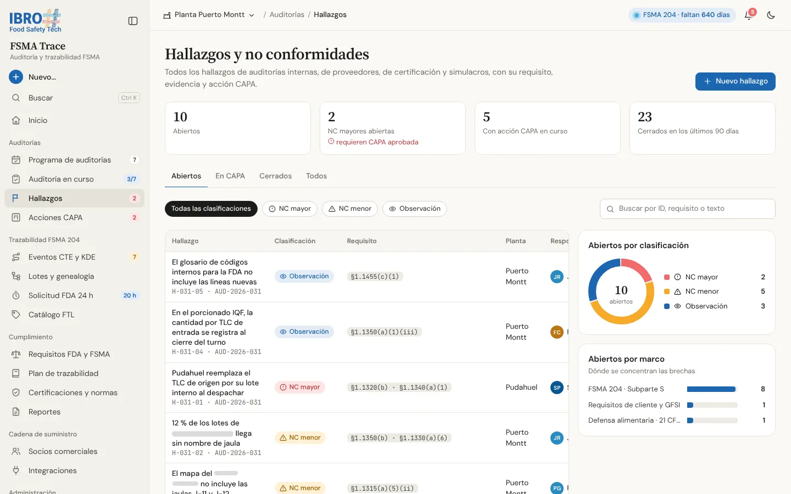Click requirement tag §1.1350(a)(1)(iii)
791x494 pixels.
coord(384,332)
